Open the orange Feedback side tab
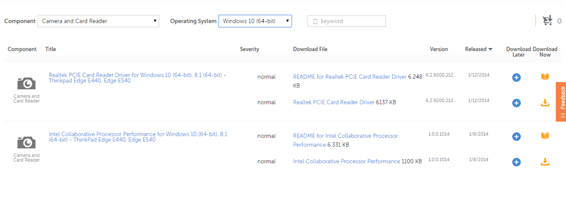 coord(561,102)
